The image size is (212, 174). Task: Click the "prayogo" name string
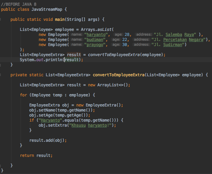click(95, 45)
